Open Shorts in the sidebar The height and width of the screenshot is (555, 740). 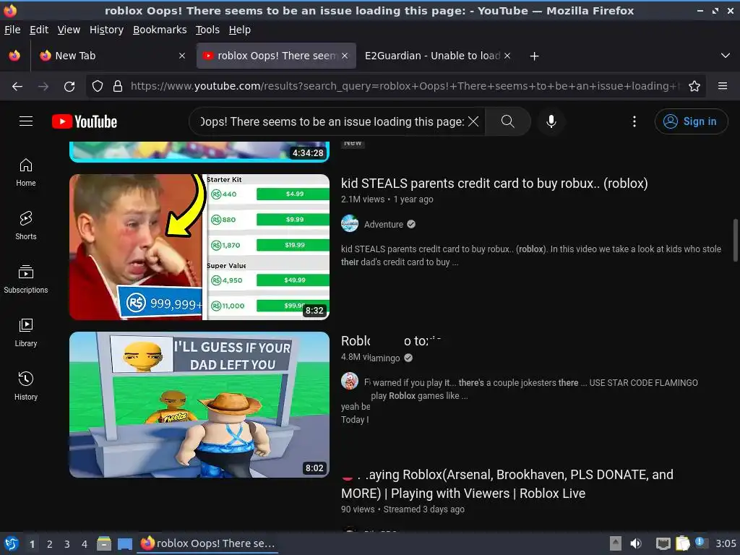(26, 225)
